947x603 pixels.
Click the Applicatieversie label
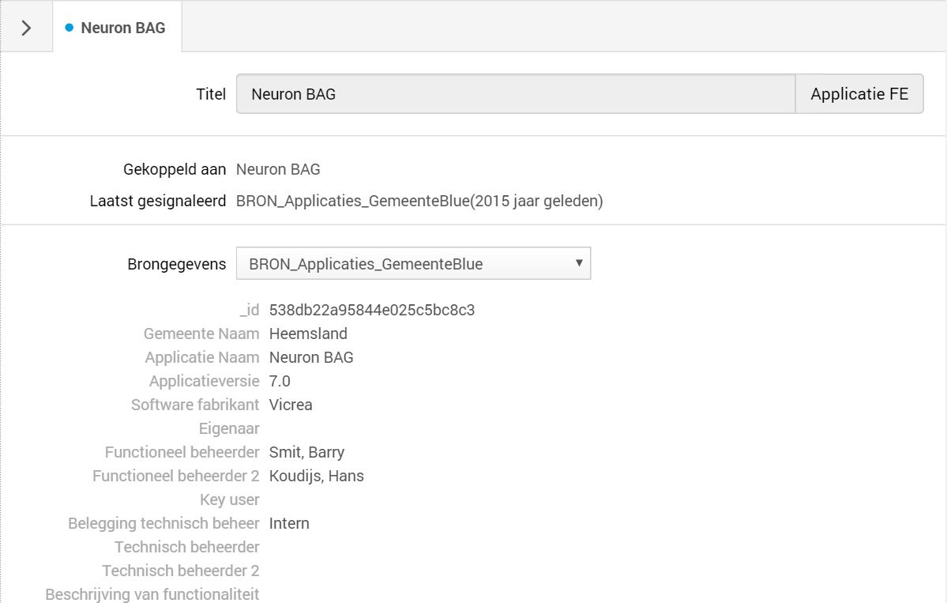(x=204, y=381)
